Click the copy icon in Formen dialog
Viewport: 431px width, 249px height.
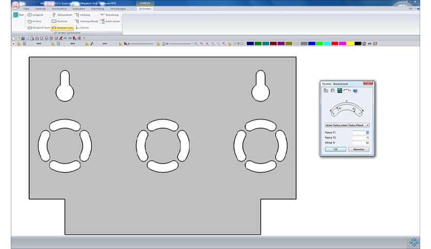[x=325, y=91]
